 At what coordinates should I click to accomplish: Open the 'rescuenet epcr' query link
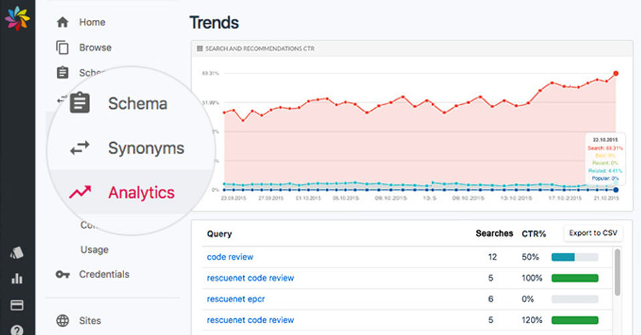coord(236,299)
